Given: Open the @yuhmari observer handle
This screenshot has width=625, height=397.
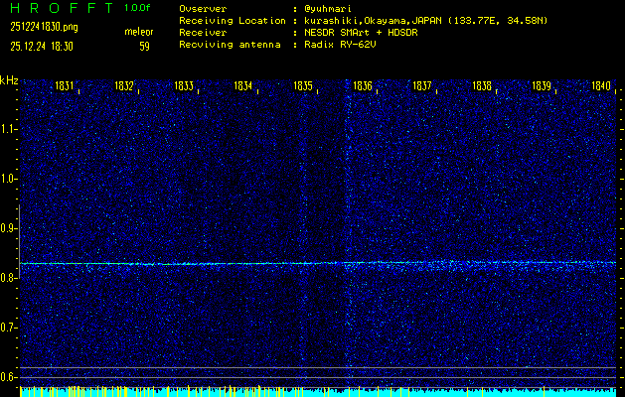Looking at the screenshot, I should [327, 8].
